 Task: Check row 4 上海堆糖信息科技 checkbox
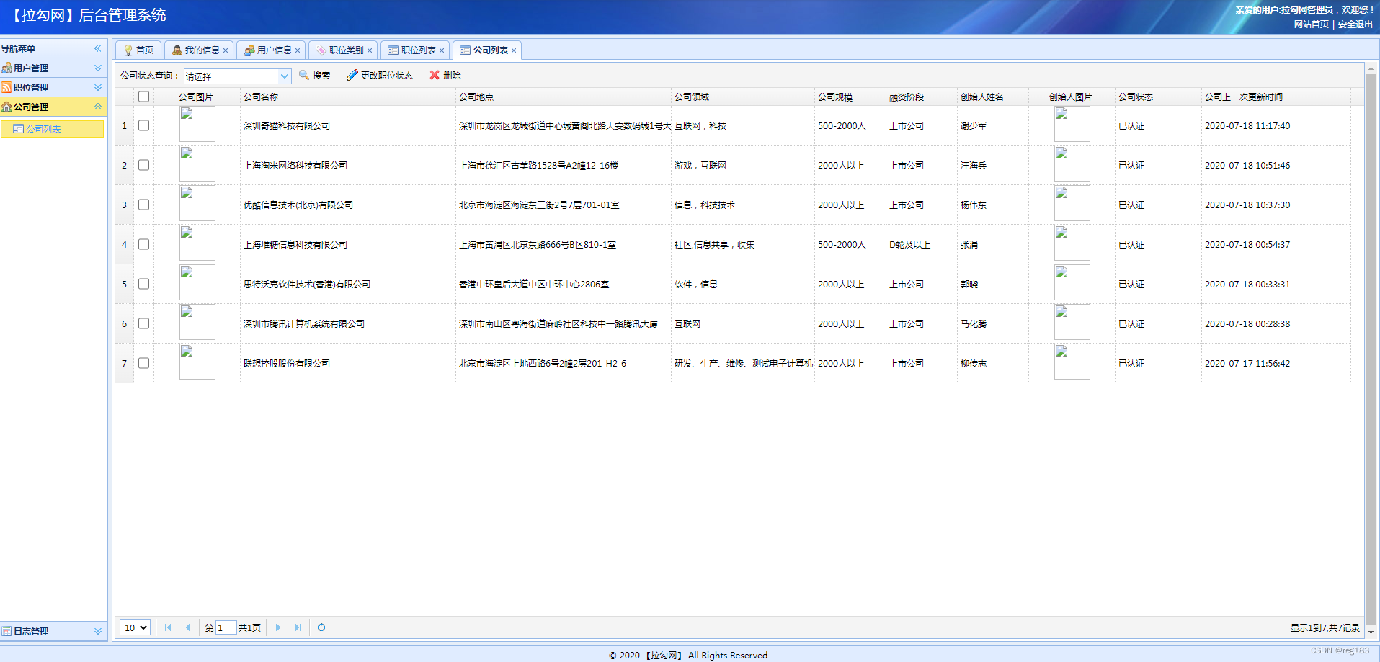tap(144, 244)
